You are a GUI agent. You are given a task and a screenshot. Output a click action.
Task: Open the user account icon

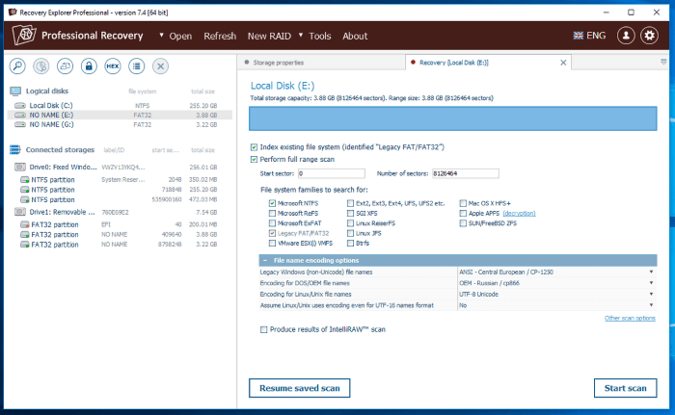(626, 36)
